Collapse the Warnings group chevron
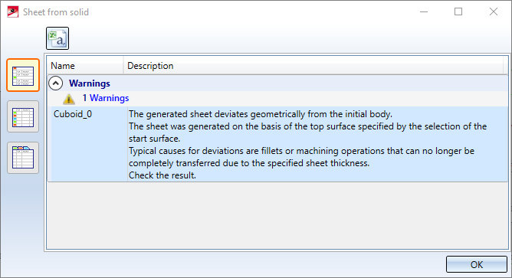Viewport: 512px width, 278px height. pos(56,83)
